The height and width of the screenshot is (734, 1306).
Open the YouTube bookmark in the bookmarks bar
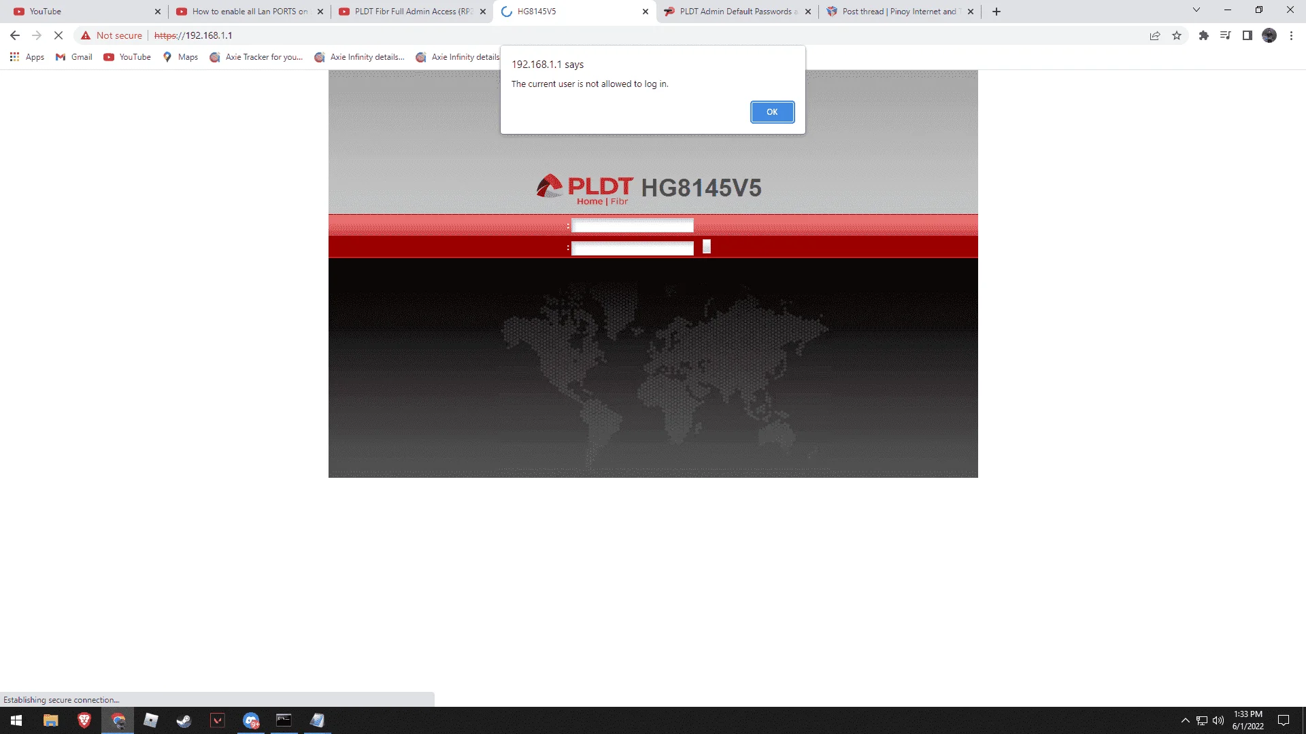(127, 57)
